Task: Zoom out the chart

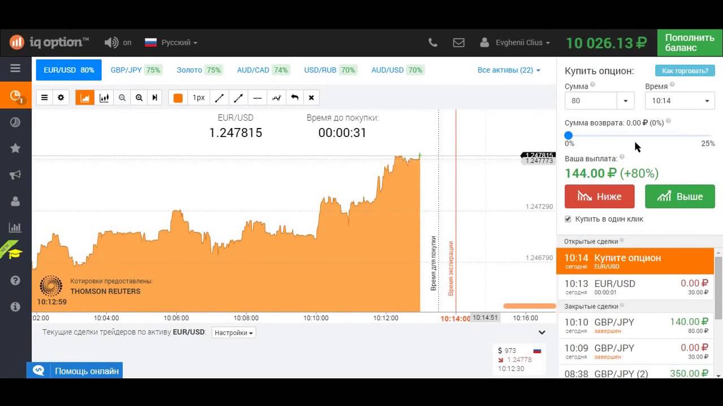Action: click(122, 98)
